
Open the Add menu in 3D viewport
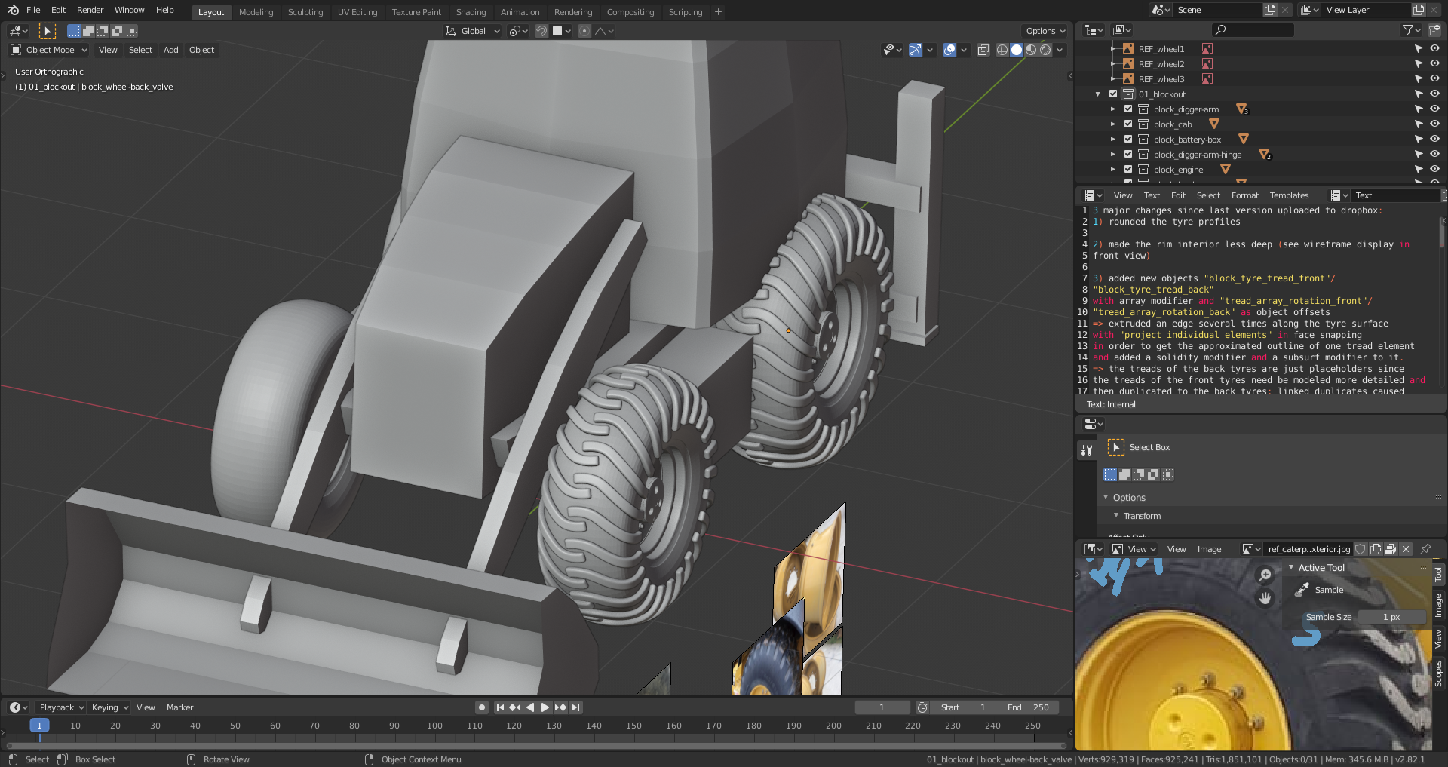(x=171, y=50)
